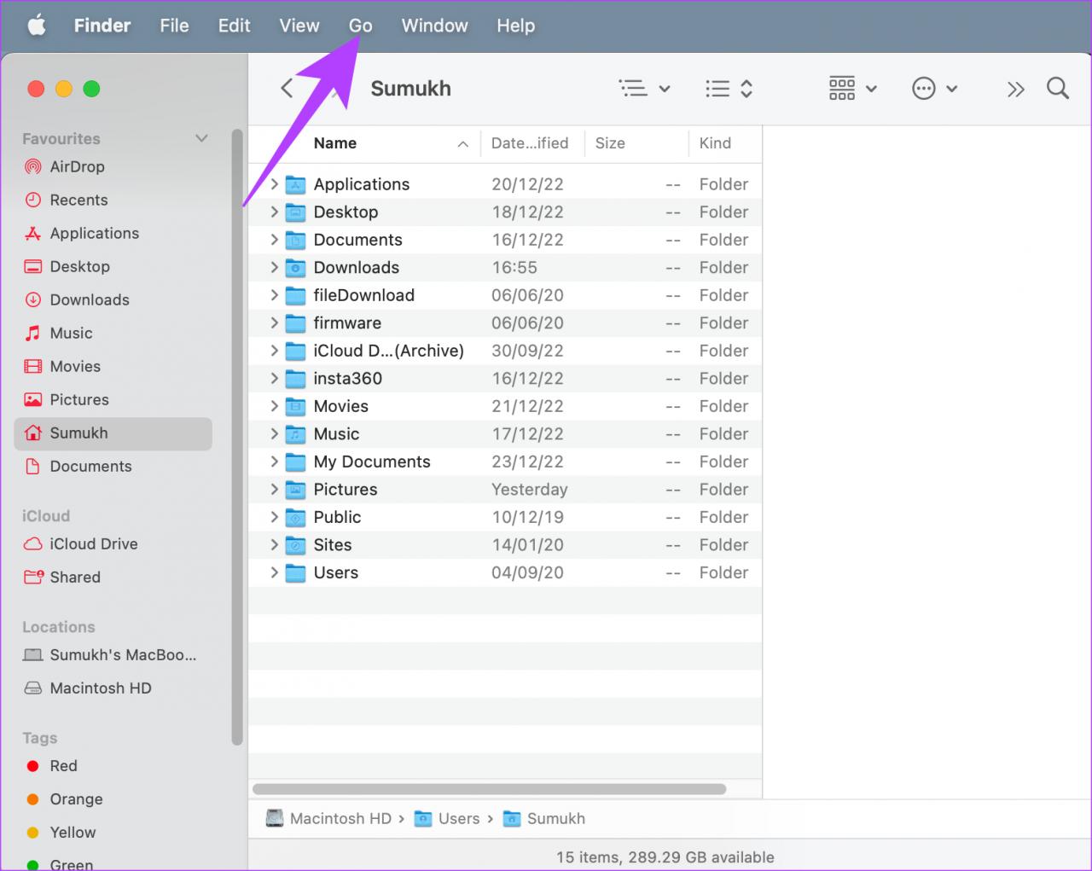Open the View menu
Screen dimensions: 1092x871
pyautogui.click(x=299, y=26)
